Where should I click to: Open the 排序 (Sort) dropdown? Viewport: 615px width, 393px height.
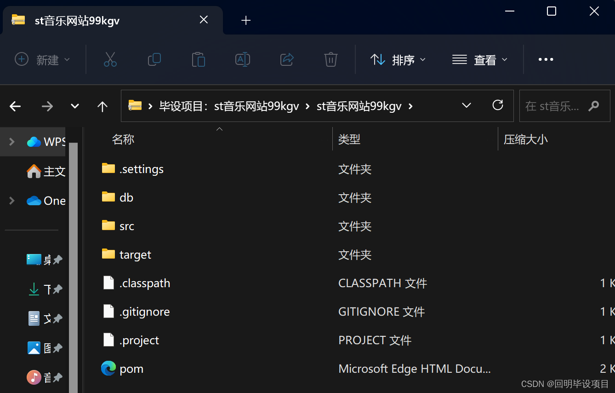[398, 59]
